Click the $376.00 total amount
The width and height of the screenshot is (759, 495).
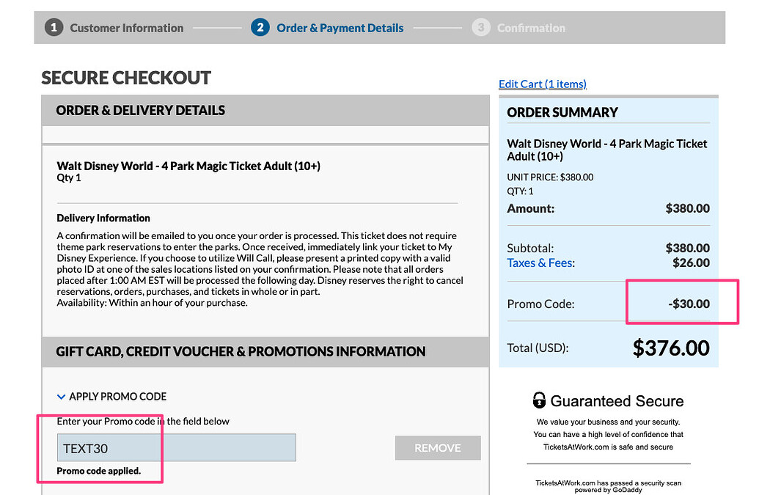pyautogui.click(x=670, y=348)
